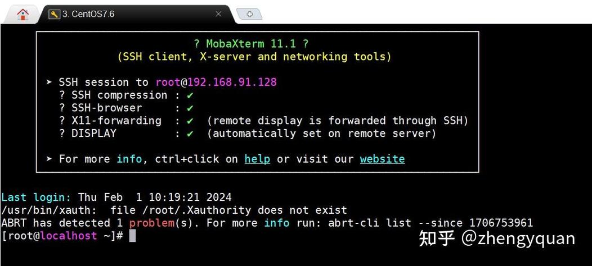
Task: Click the 'X11-forwarding' line
Action: pyautogui.click(x=263, y=121)
